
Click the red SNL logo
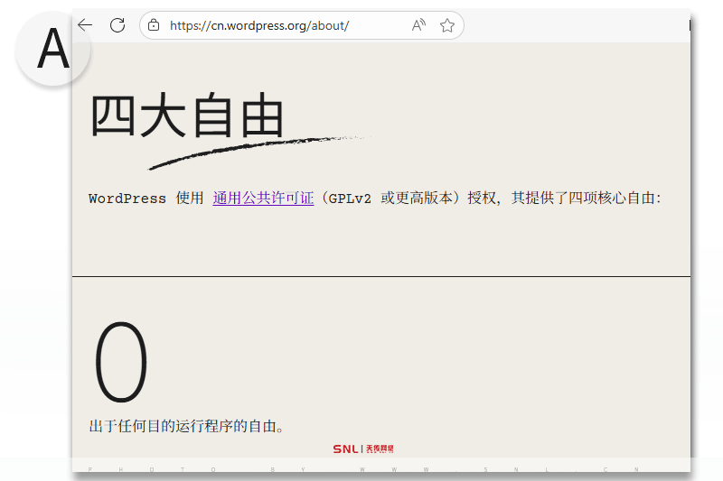[x=345, y=449]
